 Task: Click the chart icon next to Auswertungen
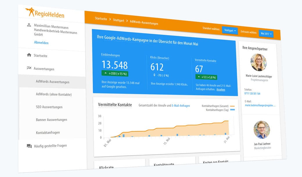tap(29, 68)
